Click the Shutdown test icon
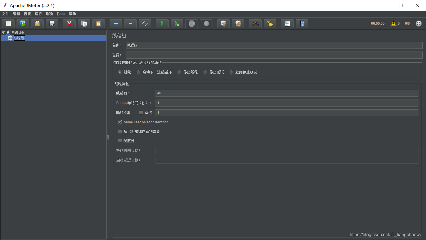This screenshot has height=240, width=426. point(206,24)
